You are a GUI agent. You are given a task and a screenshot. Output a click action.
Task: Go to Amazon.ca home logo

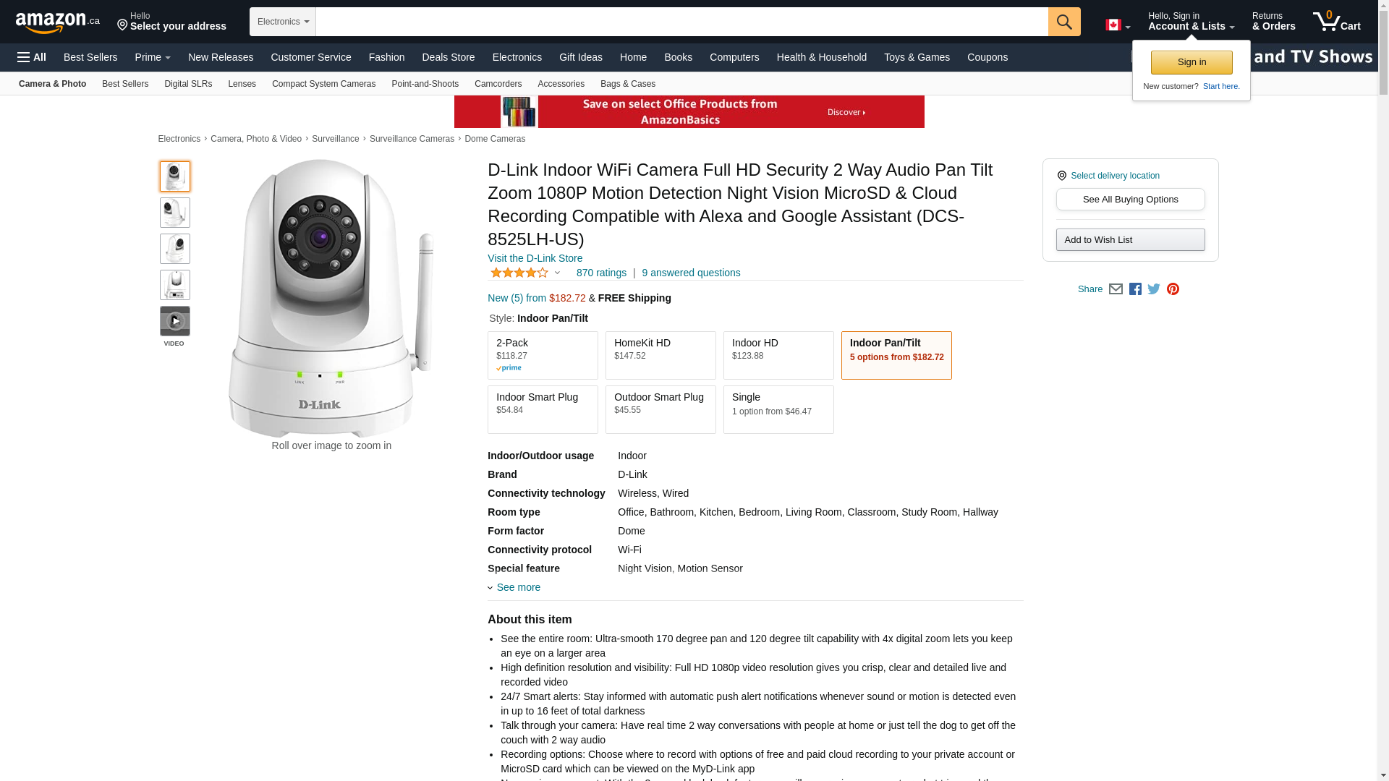57,22
